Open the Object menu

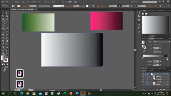click(17, 2)
